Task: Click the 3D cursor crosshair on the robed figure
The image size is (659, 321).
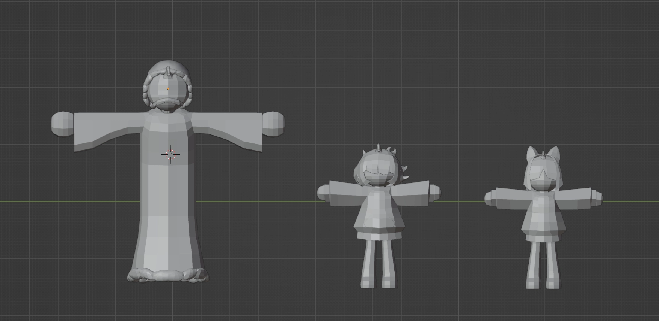Action: coord(170,154)
